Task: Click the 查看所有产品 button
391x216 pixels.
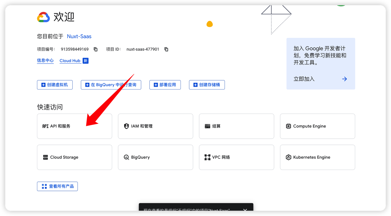Action: (x=57, y=186)
